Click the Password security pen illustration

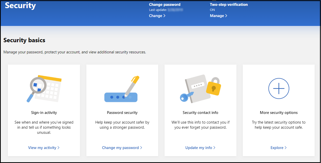point(122,89)
